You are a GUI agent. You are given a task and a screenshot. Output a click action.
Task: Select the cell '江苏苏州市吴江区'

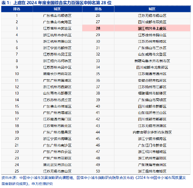coord(57,54)
